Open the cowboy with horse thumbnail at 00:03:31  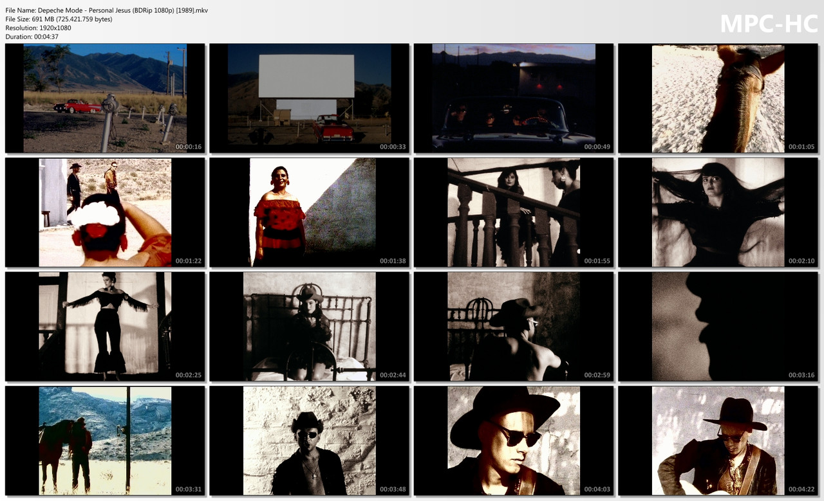105,441
